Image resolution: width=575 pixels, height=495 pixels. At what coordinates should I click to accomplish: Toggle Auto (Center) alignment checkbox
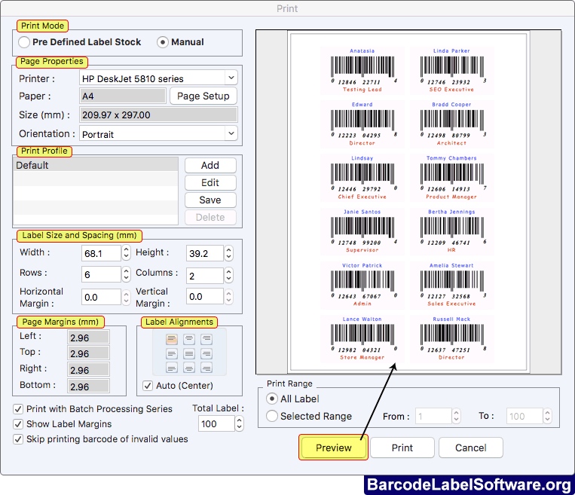tap(148, 386)
